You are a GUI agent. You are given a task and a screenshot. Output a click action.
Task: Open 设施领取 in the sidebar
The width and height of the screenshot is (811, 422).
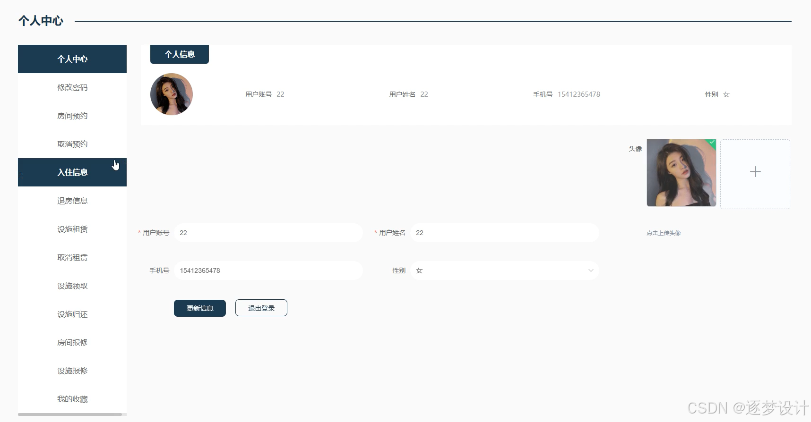(72, 286)
